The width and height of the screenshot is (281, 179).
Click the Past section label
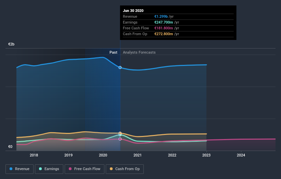[113, 52]
